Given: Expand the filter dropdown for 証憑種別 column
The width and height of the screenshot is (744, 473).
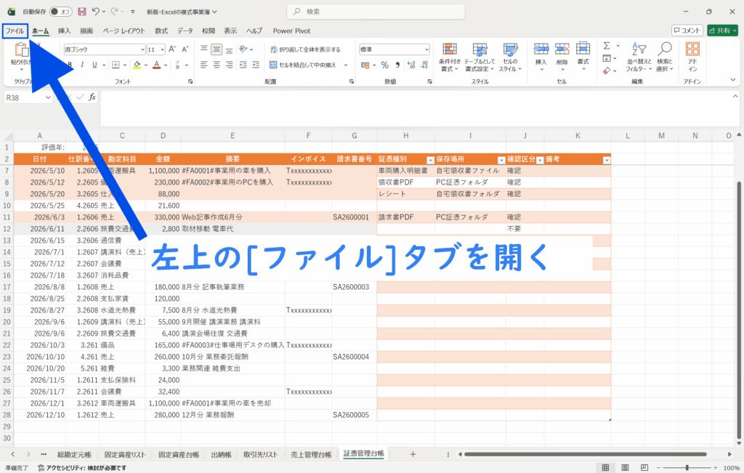Looking at the screenshot, I should pyautogui.click(x=429, y=159).
